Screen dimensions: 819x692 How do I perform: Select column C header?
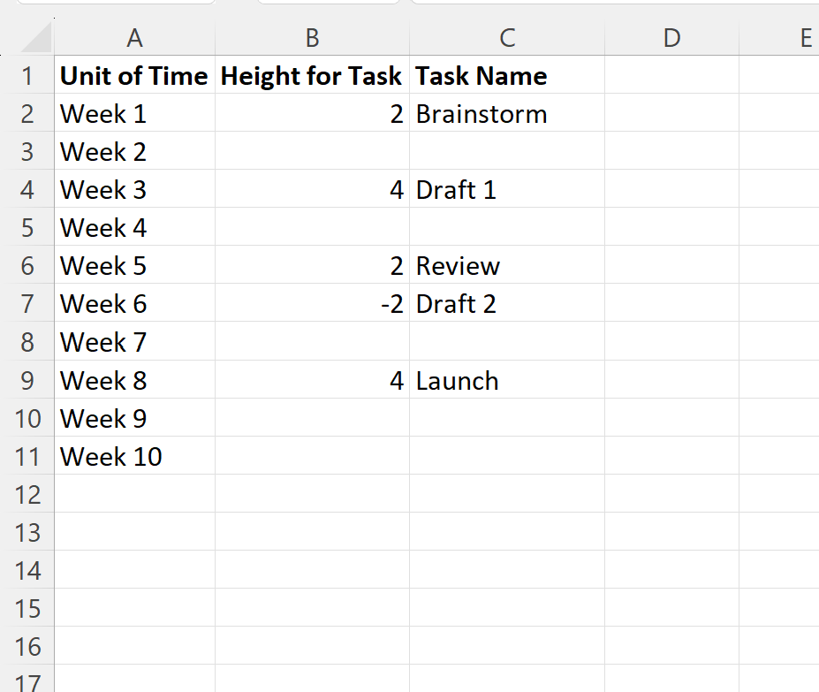pos(506,37)
